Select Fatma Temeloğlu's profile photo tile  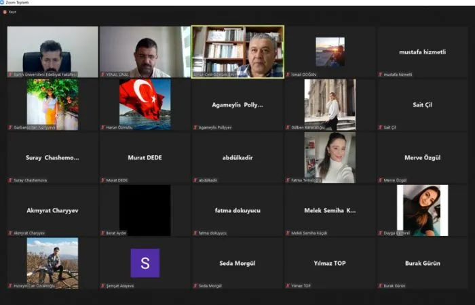click(x=330, y=157)
